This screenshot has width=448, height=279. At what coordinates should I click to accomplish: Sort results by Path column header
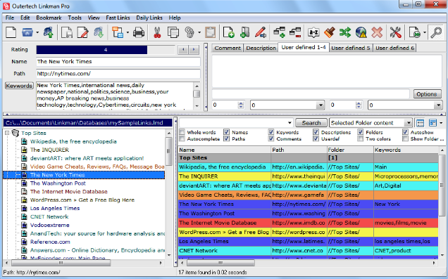click(299, 150)
